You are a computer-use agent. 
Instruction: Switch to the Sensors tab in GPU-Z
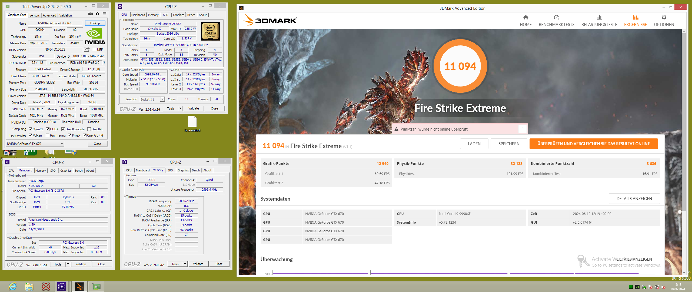(34, 15)
